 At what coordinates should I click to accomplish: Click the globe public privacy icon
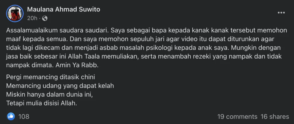point(45,18)
